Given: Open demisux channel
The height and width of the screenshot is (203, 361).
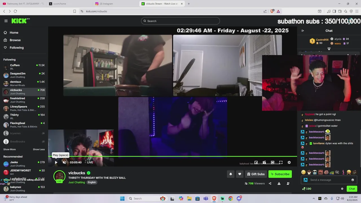Looking at the screenshot, I should pyautogui.click(x=24, y=83).
